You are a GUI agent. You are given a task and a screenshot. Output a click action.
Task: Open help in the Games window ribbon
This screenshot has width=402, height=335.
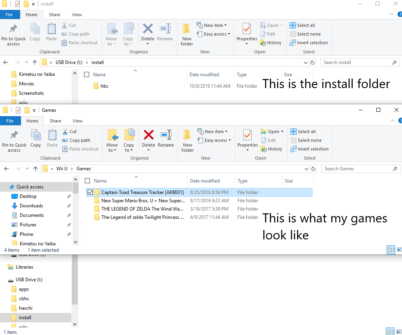point(400,120)
